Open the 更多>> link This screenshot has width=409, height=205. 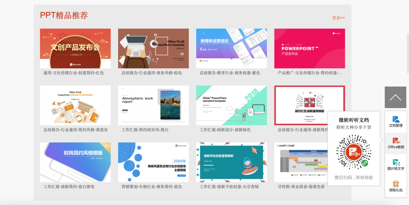[338, 18]
